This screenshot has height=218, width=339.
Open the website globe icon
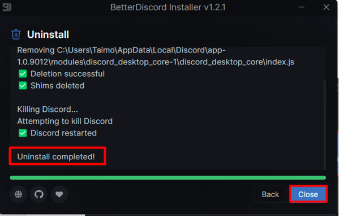tap(18, 194)
